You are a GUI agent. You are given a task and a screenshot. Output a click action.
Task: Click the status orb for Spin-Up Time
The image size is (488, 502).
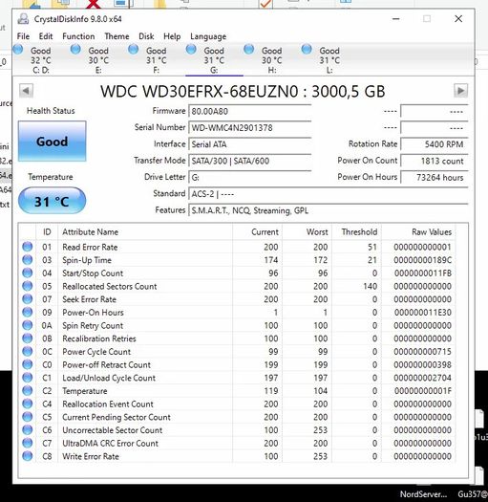[x=28, y=260]
